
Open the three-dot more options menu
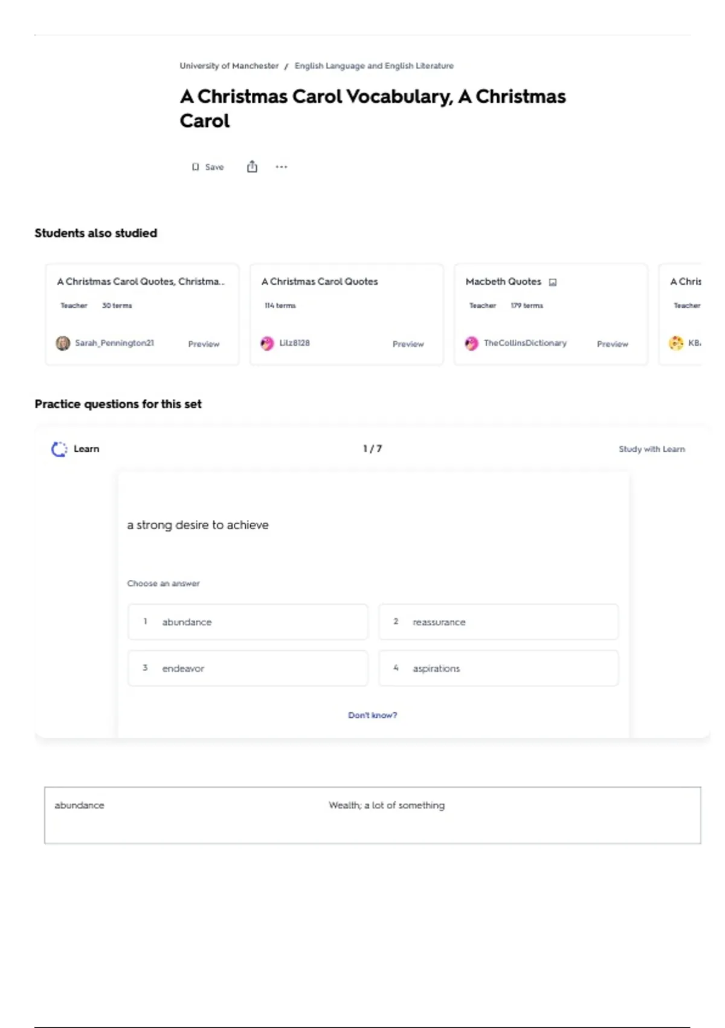282,167
